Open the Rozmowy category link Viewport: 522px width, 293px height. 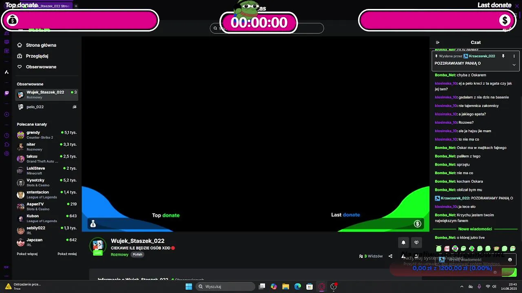pos(119,254)
